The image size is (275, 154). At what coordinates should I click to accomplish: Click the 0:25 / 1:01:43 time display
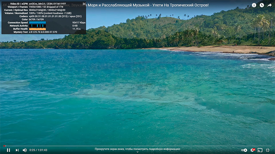click(38, 150)
